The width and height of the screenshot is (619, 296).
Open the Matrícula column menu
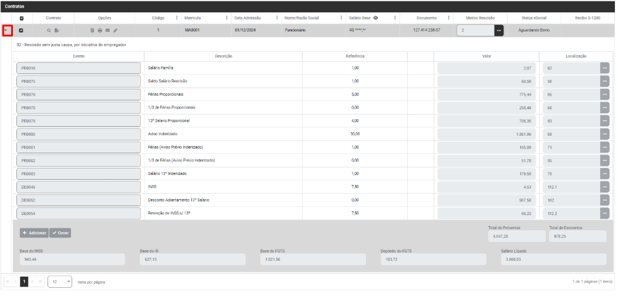tap(226, 18)
